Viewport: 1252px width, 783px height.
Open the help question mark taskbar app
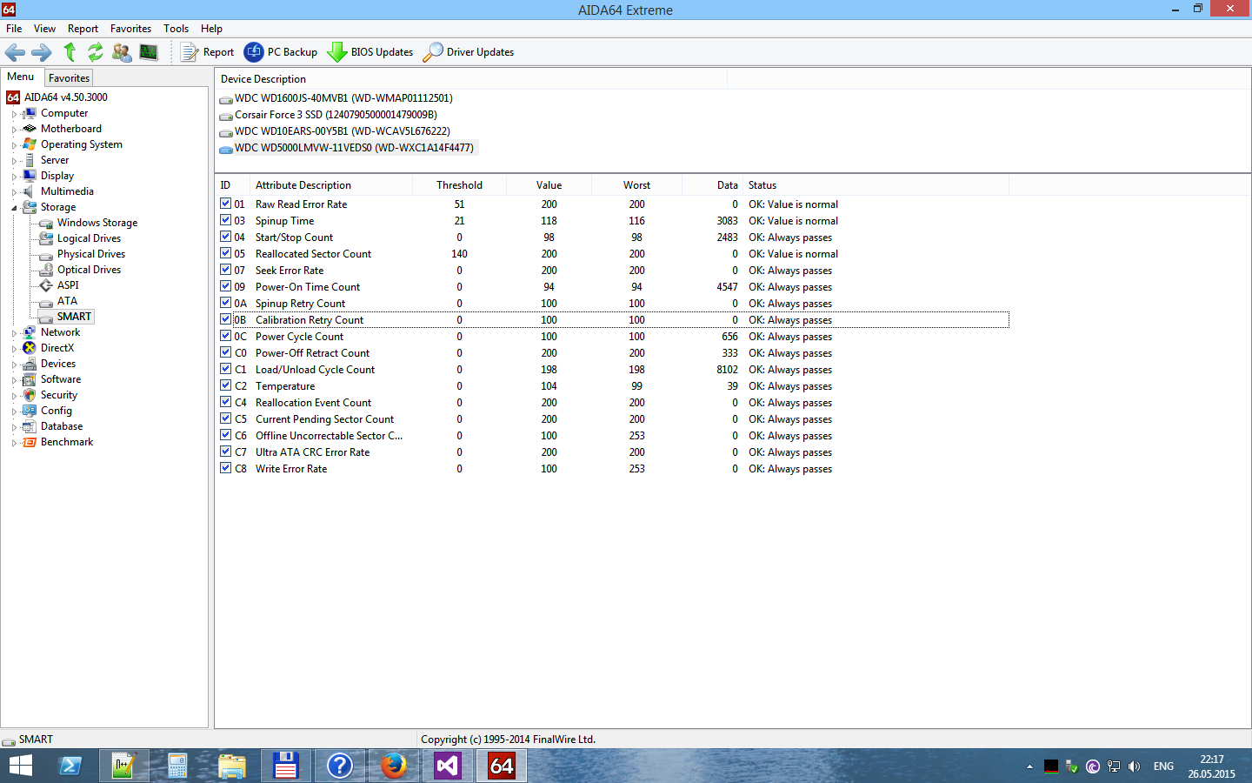point(340,766)
